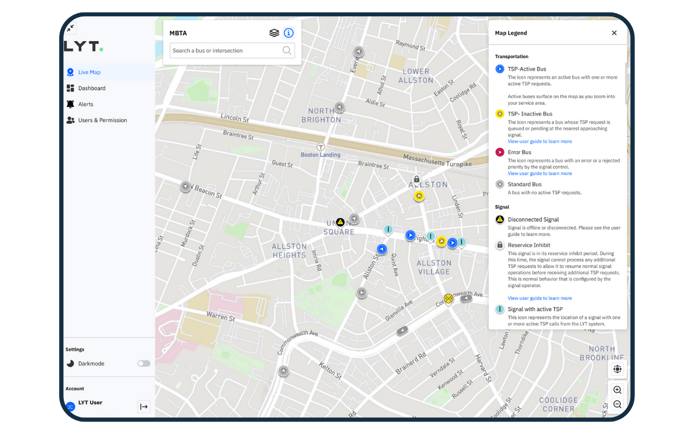Select Live Map in the sidebar
Screen dimensions: 694x434
click(89, 72)
